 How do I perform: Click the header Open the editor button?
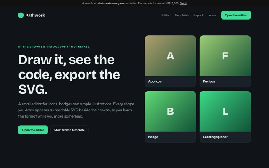pyautogui.click(x=236, y=15)
